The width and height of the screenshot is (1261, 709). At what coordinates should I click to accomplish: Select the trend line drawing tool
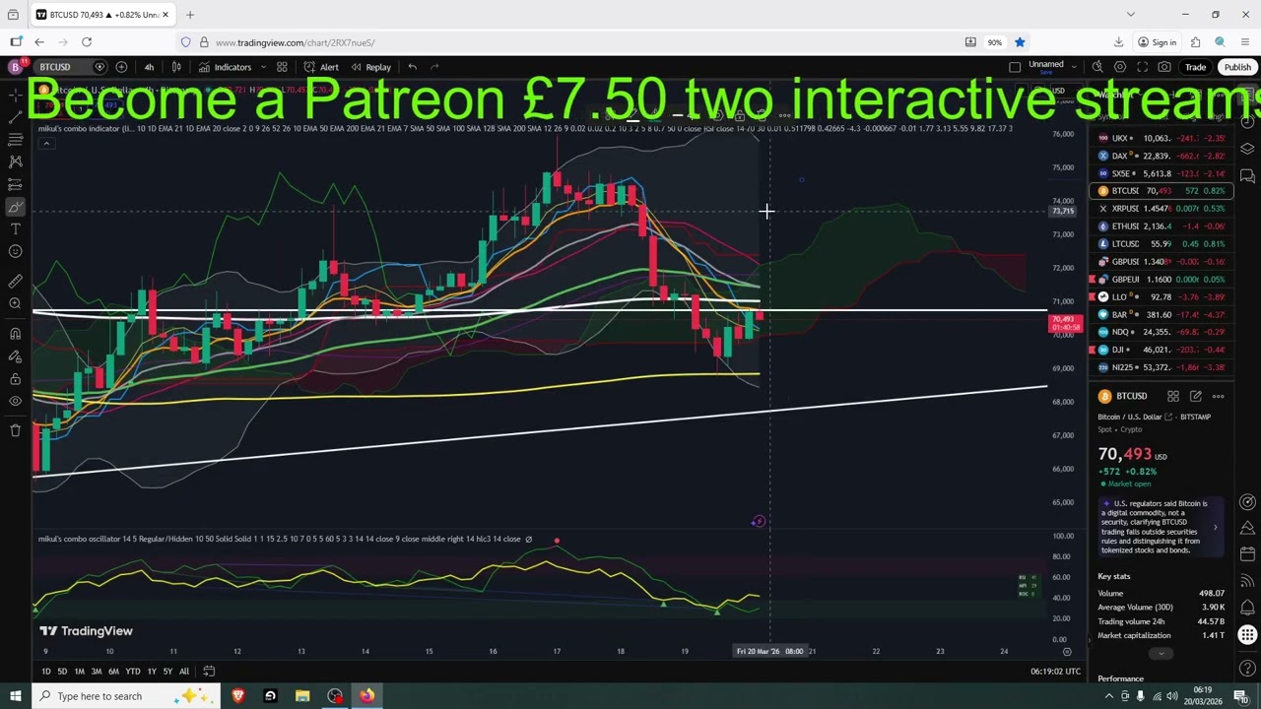(15, 117)
